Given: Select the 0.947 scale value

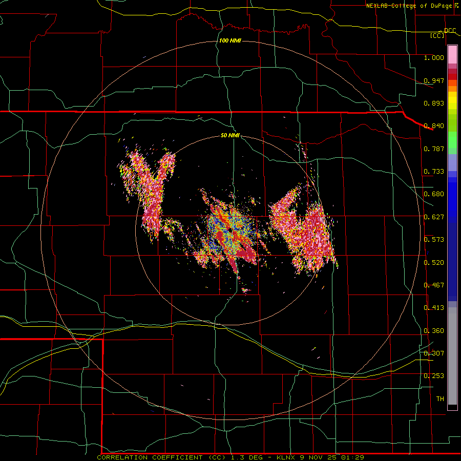Looking at the screenshot, I should [x=434, y=80].
